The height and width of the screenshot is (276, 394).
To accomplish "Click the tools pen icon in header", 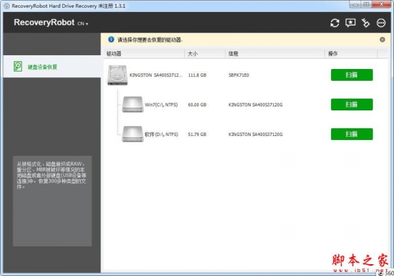I will coord(366,23).
